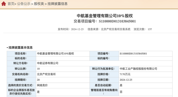
Task: Select the 挂牌披露信息 breadcrumb
Action: [x=57, y=4]
